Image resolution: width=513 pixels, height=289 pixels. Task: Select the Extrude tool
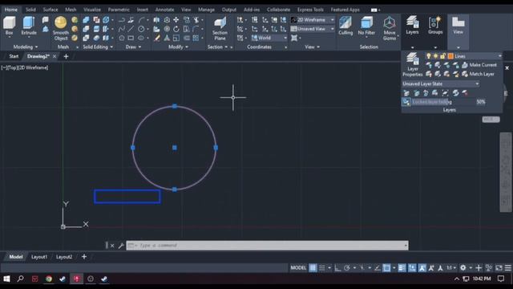[x=29, y=26]
